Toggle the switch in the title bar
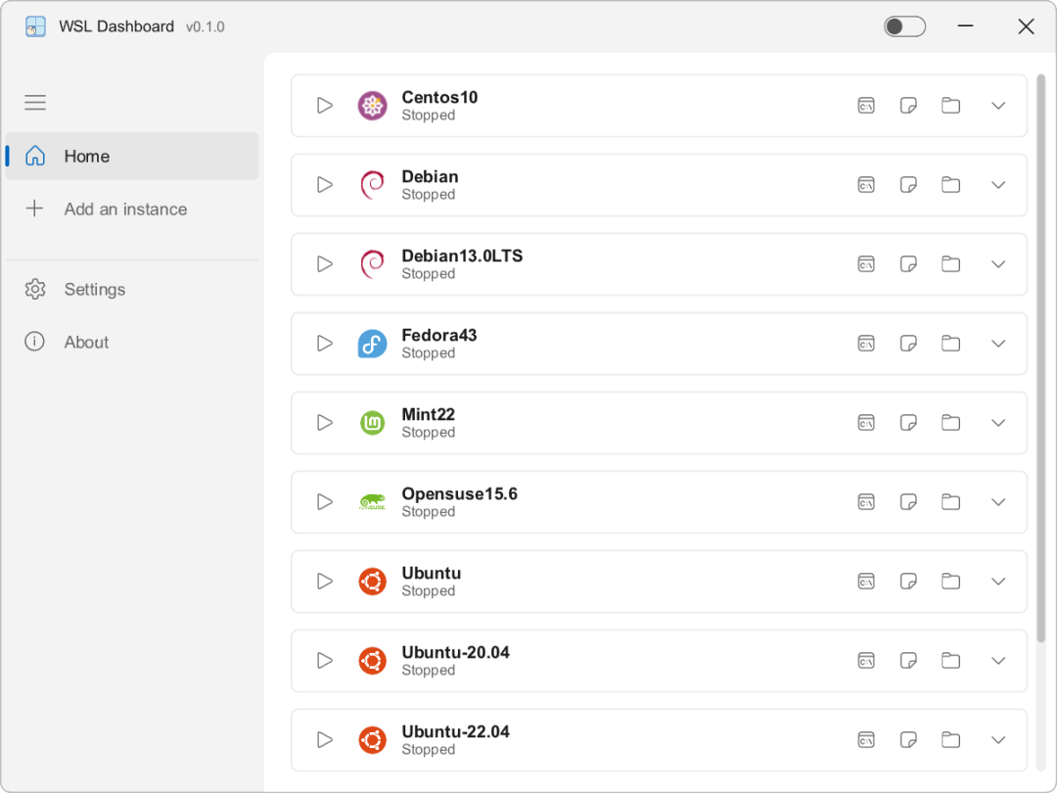This screenshot has height=793, width=1057. pyautogui.click(x=904, y=26)
